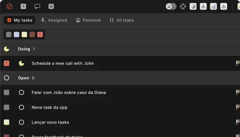The height and width of the screenshot is (137, 240).
Task: Open task Nova task da opp
Action: (x=49, y=108)
